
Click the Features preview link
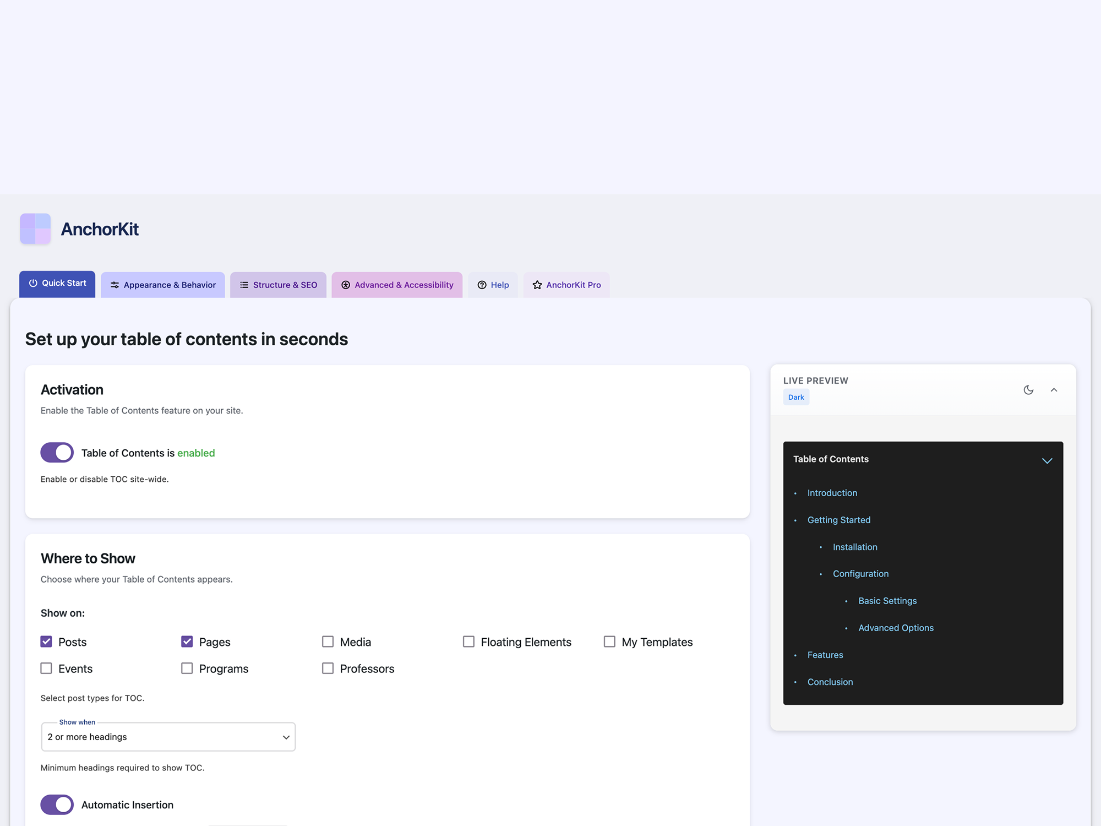point(825,655)
